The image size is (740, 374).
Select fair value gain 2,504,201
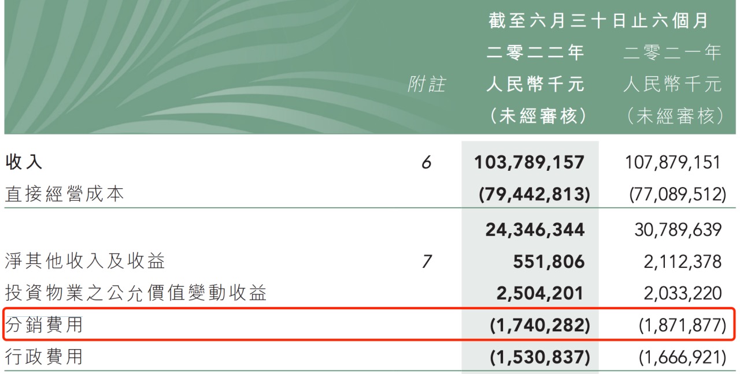[540, 294]
